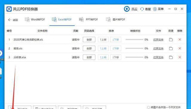Remove 分析表.xlsx with red X
The image size is (191, 109).
[x=180, y=57]
